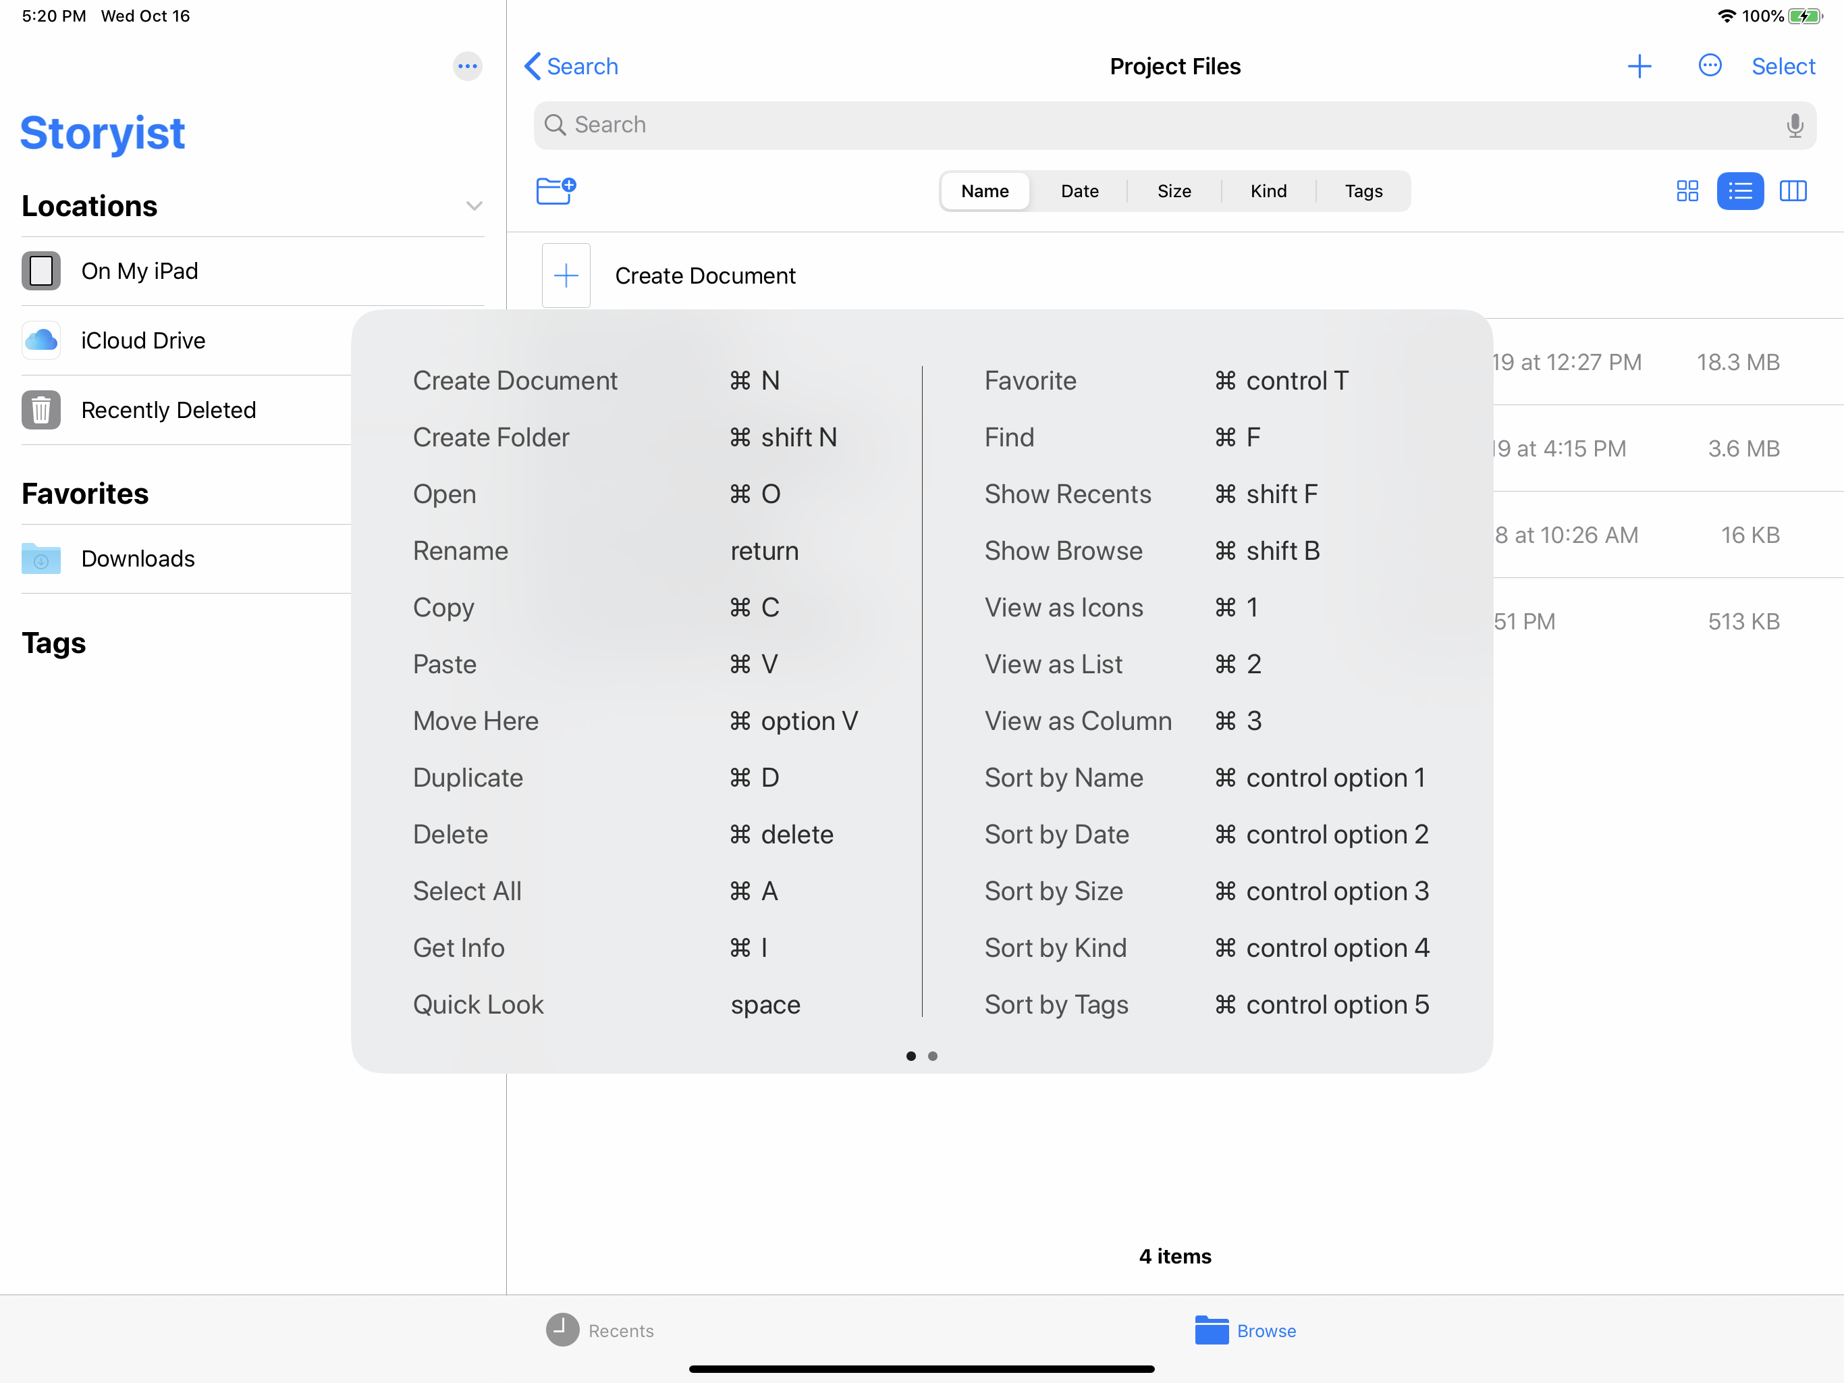Sort files by Tags segment
This screenshot has width=1844, height=1383.
click(x=1363, y=191)
